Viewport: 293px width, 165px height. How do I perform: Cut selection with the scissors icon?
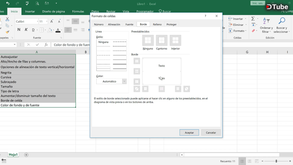pos(7,19)
